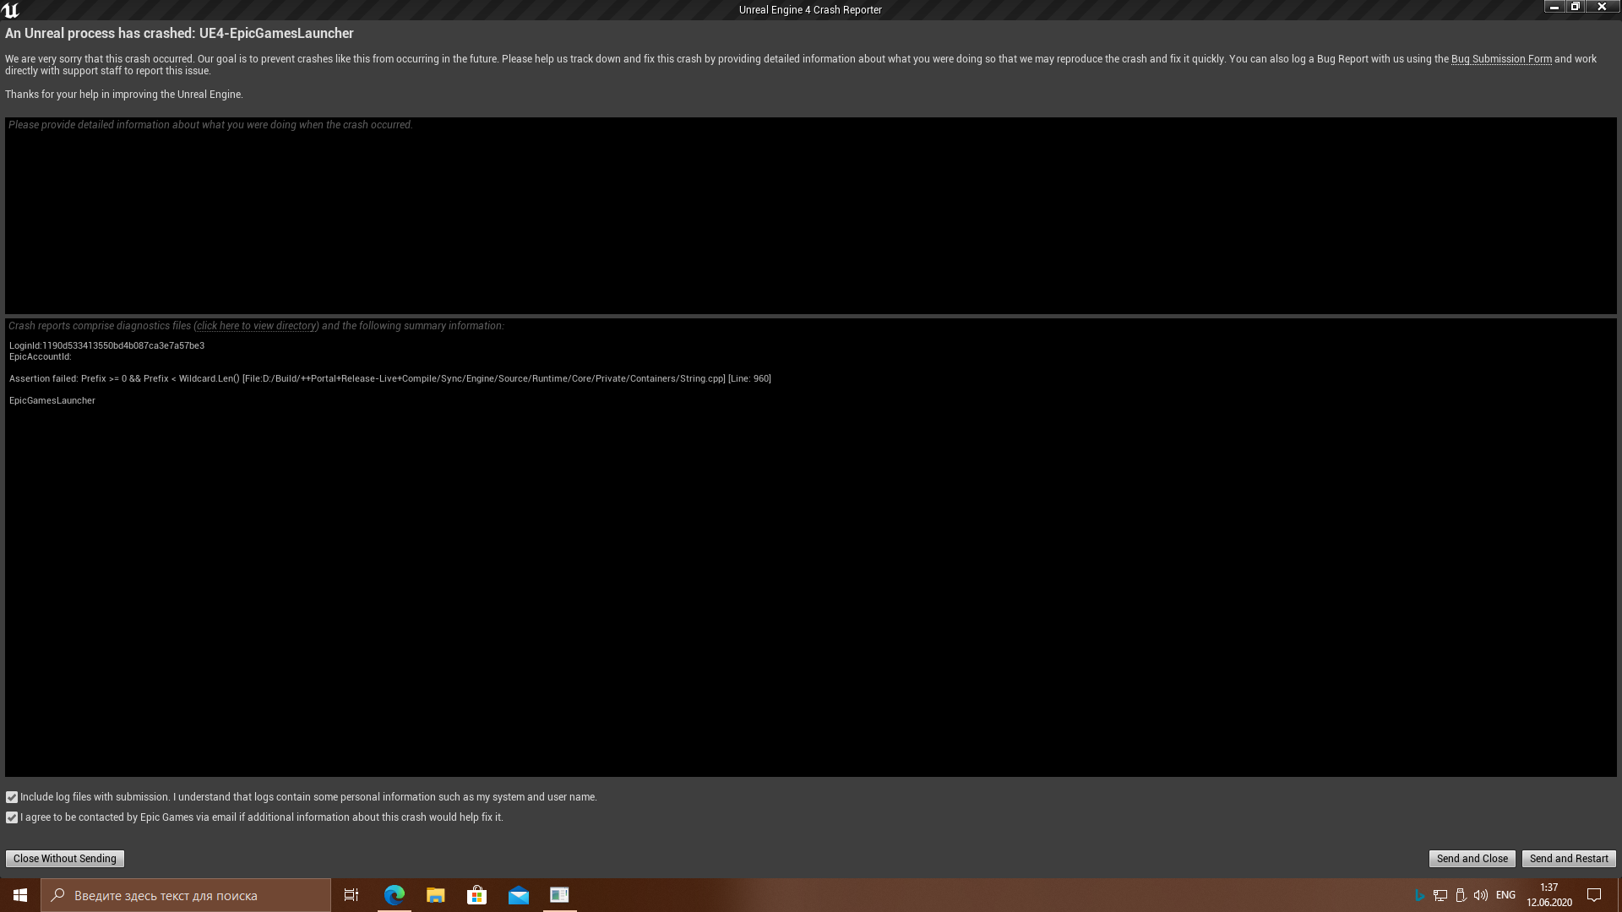Click the Unreal Engine logo in title bar
Viewport: 1622px width, 912px height.
click(10, 10)
